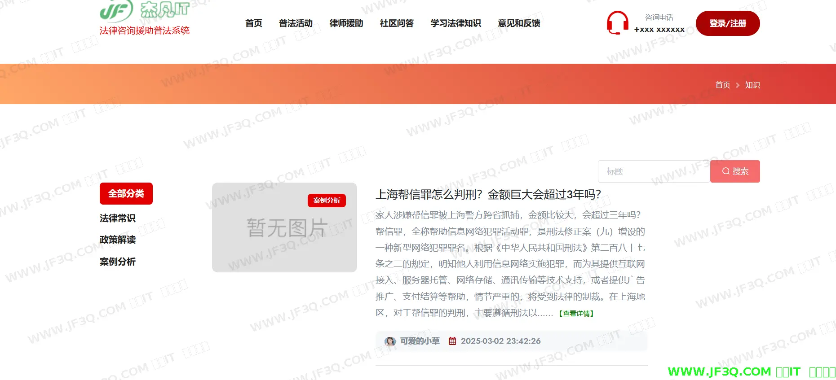836x380 pixels.
Task: Navigate to 意见和反馈 page
Action: pyautogui.click(x=519, y=23)
